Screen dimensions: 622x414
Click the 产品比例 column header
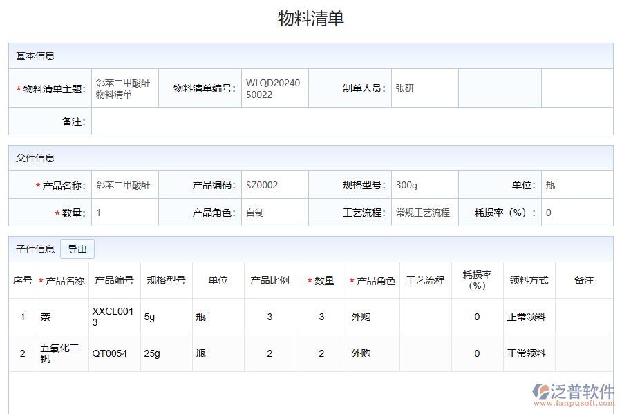tap(270, 281)
